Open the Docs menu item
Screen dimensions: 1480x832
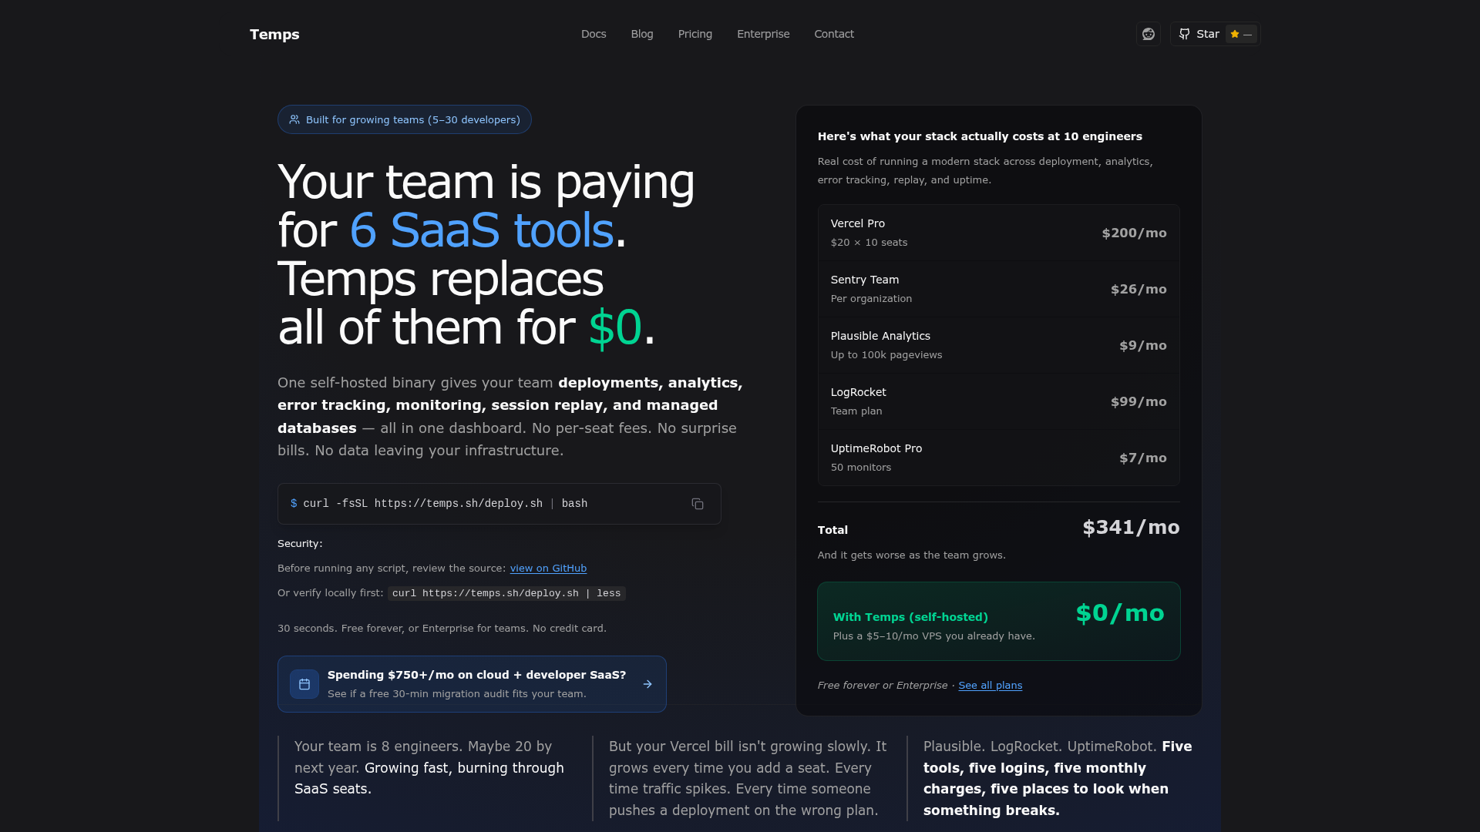[x=594, y=34]
